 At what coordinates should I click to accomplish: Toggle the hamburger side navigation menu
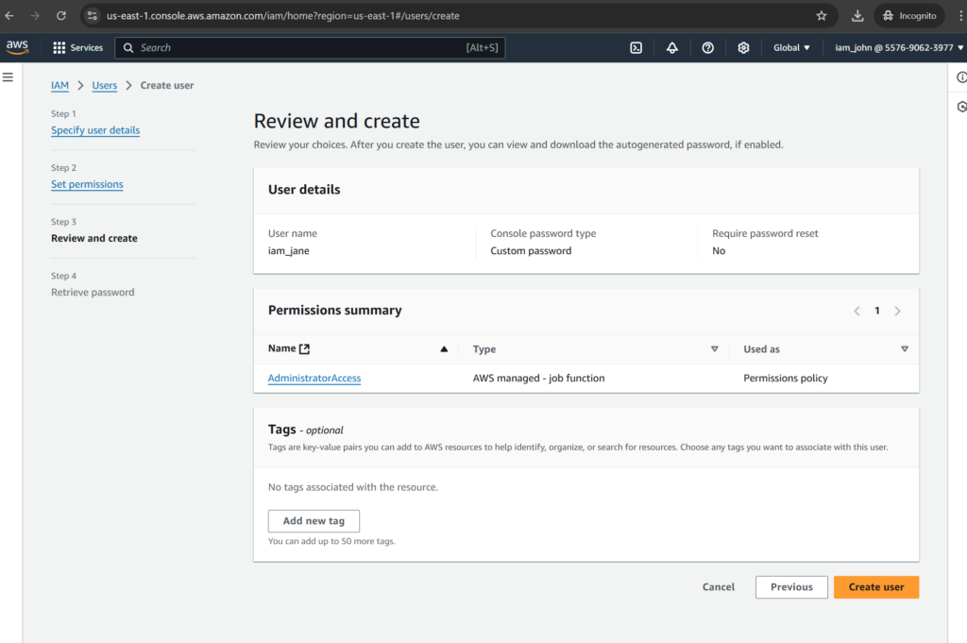[x=8, y=76]
